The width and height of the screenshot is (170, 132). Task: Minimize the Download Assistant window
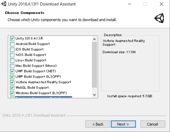130,4
